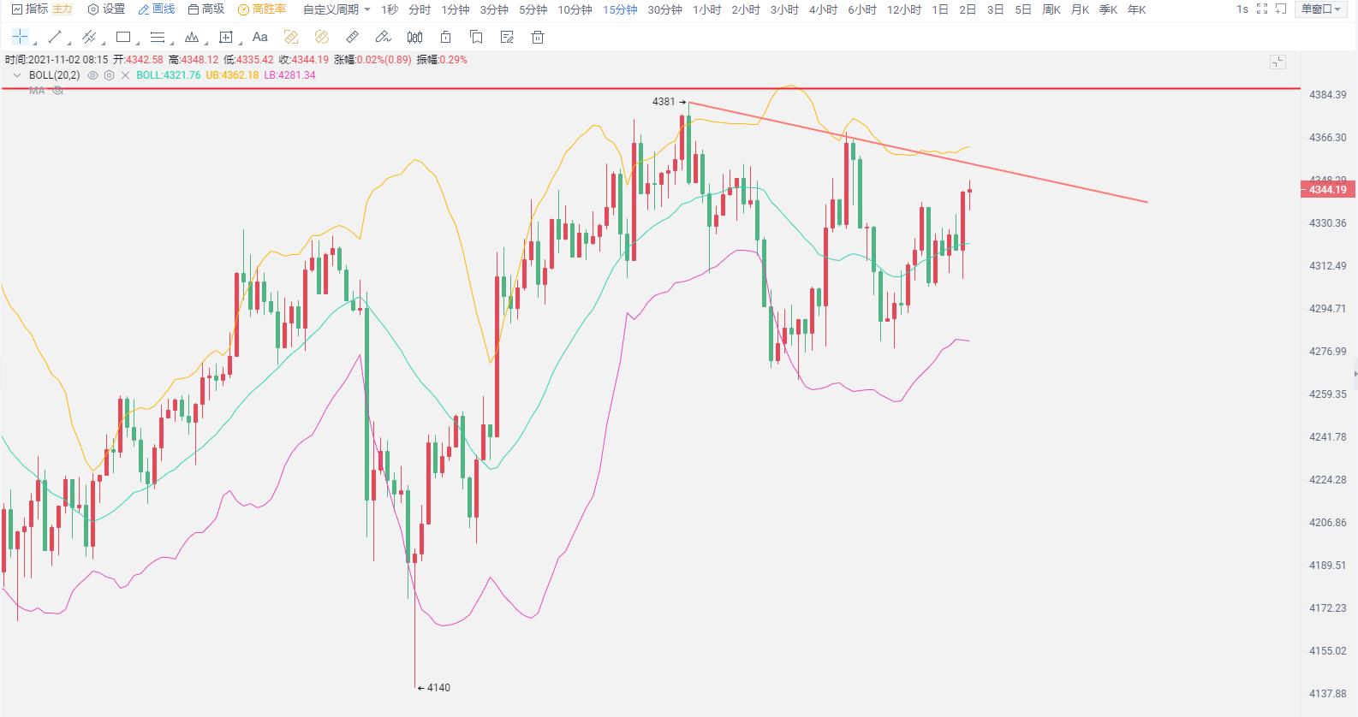1358x717 pixels.
Task: Pick the rectangle shape tool
Action: pyautogui.click(x=123, y=37)
